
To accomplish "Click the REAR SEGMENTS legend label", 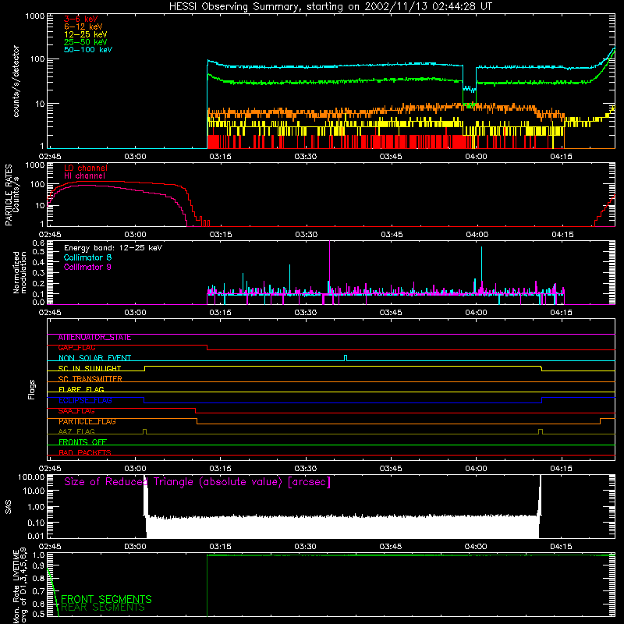I will pos(103,608).
